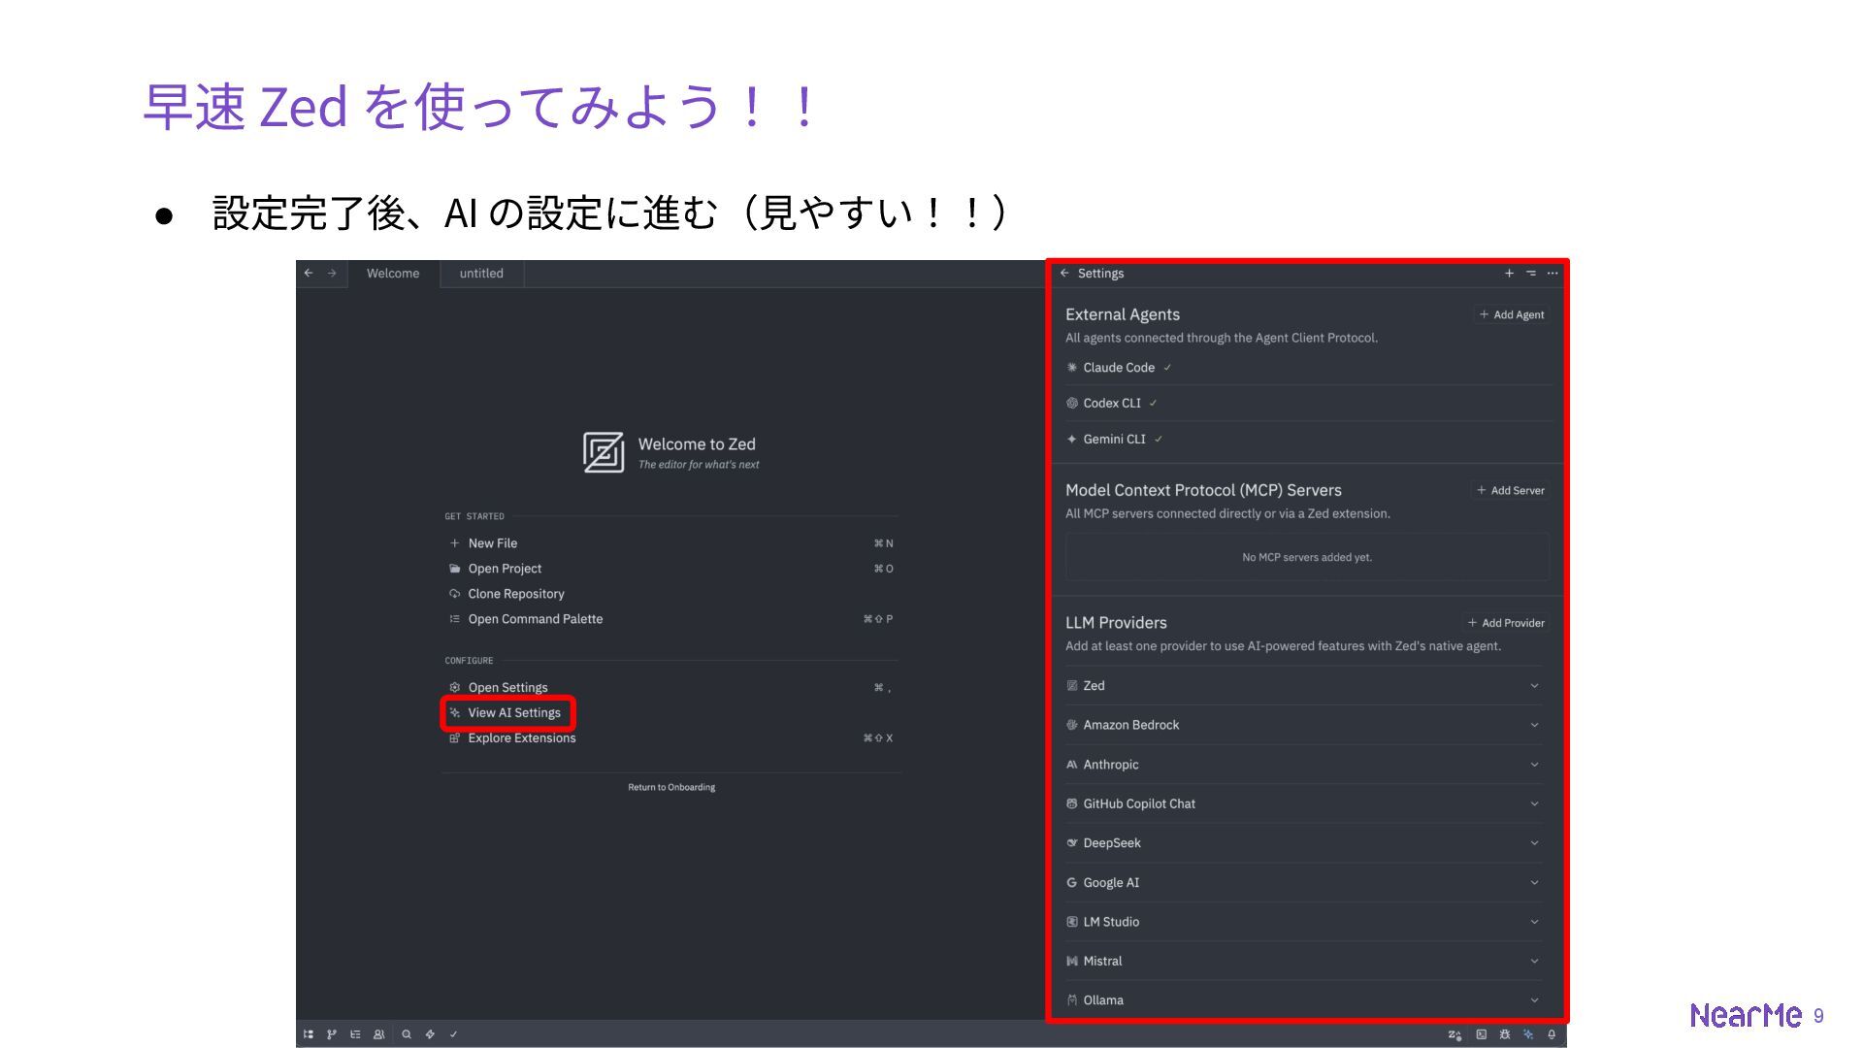Click the search magnifier icon in status bar
The width and height of the screenshot is (1863, 1048).
407,1034
